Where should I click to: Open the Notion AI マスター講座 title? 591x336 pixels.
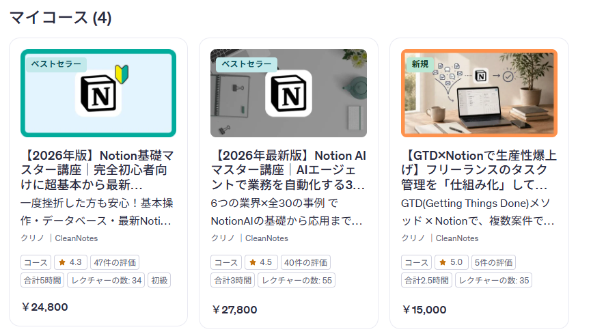[x=288, y=170]
